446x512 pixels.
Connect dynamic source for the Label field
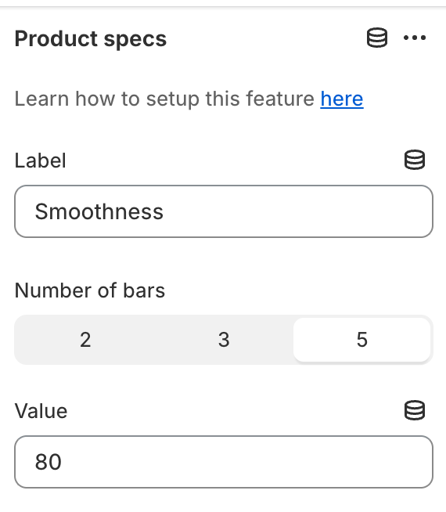pyautogui.click(x=415, y=160)
